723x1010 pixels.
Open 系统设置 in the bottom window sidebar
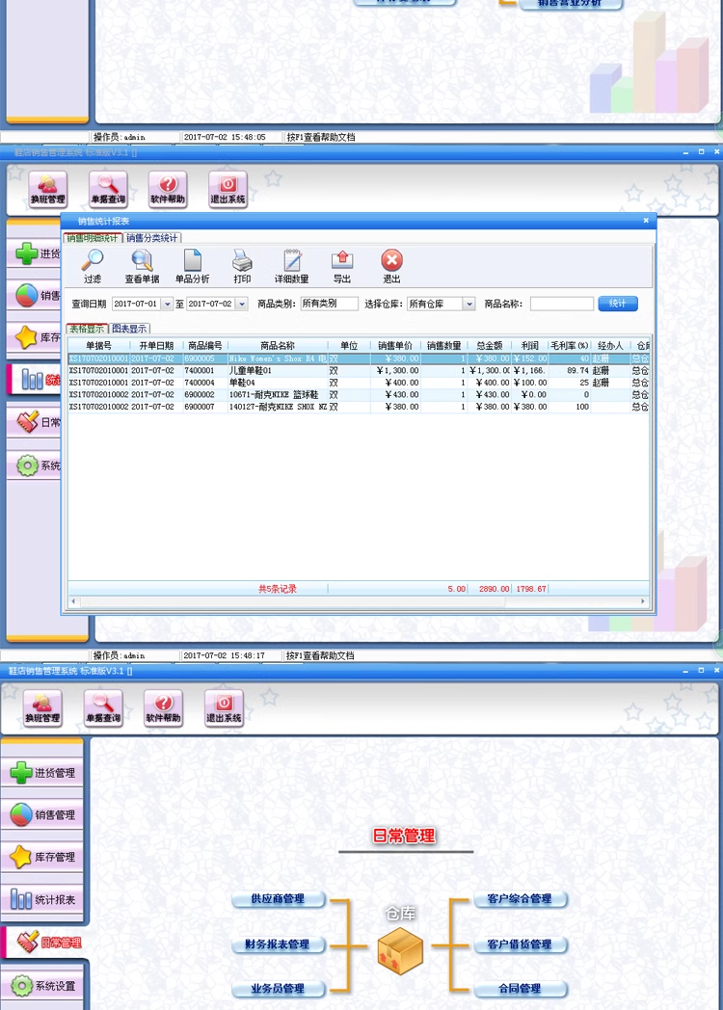point(41,986)
